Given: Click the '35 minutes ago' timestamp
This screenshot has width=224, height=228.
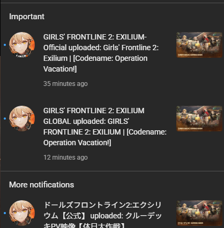Looking at the screenshot, I should 65,84.
